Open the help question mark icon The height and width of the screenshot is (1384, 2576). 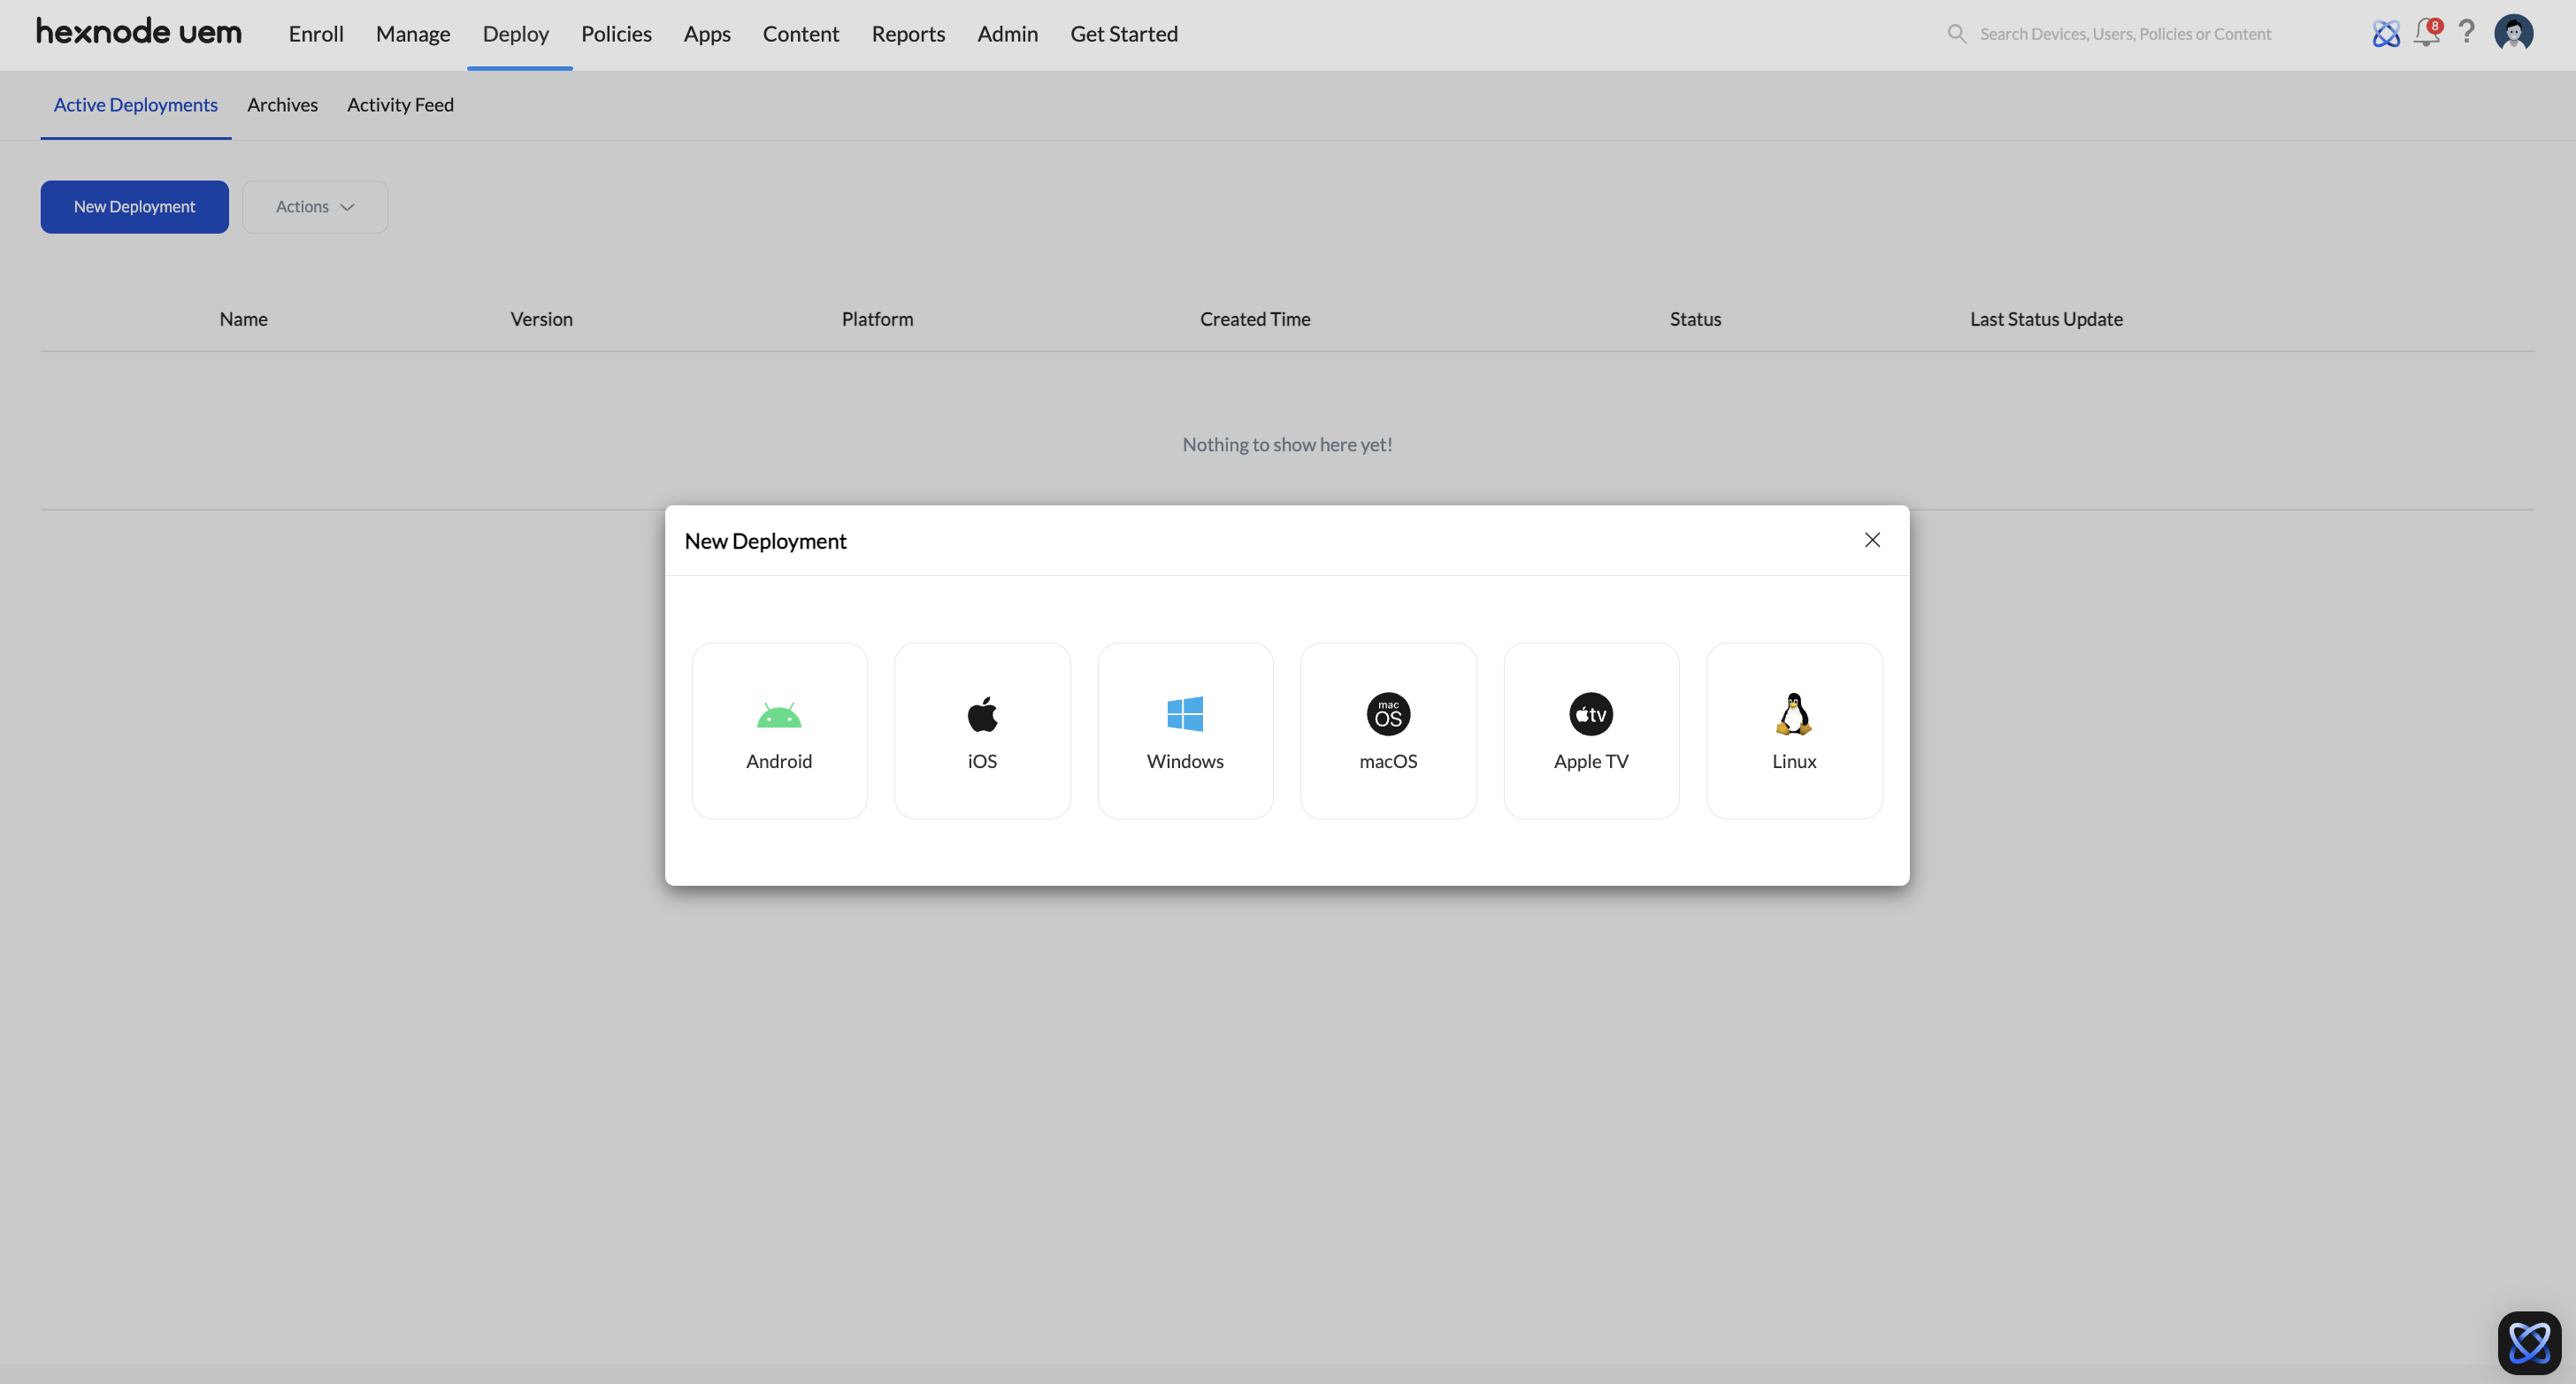(2467, 33)
